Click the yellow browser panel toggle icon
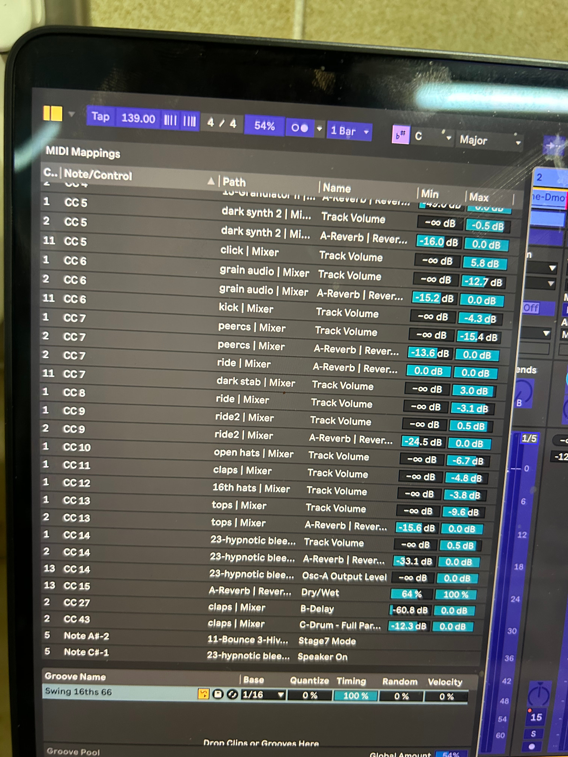Viewport: 568px width, 757px height. tap(53, 113)
